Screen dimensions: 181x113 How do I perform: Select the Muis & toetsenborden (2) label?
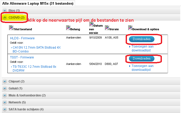point(27,95)
